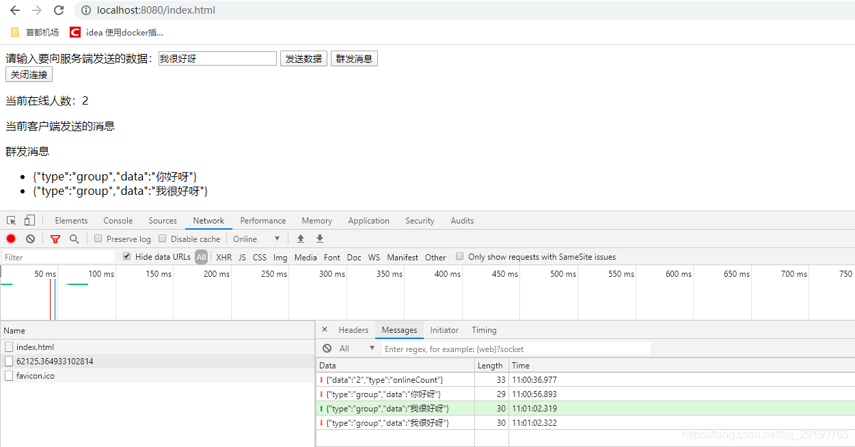
Task: Enable the Preserve log checkbox
Action: pos(98,239)
